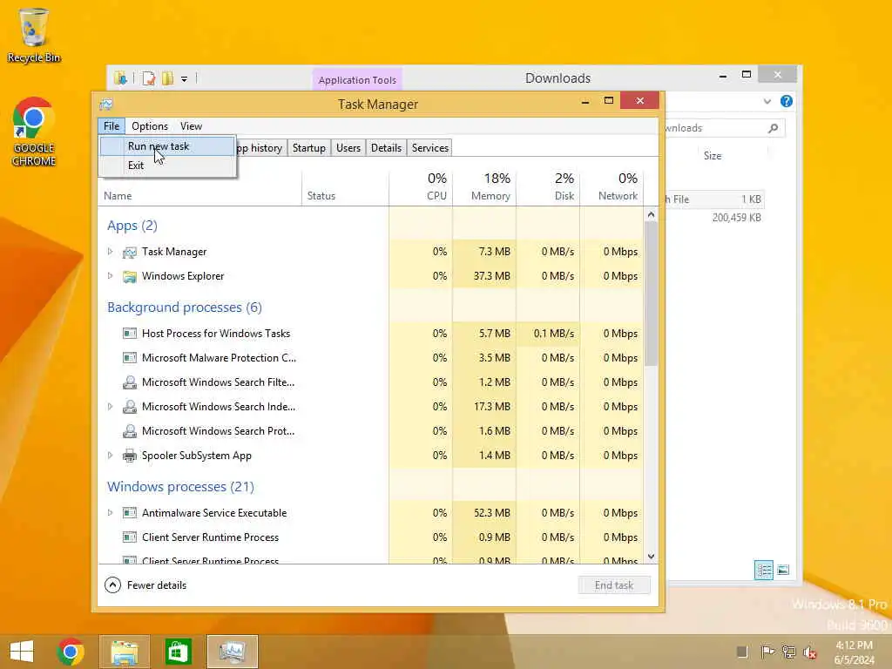Click the Task Manager process icon
Viewport: 892px width, 669px height.
click(130, 252)
